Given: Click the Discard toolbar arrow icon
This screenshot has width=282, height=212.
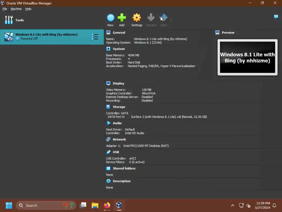Looking at the screenshot, I should coord(151,18).
